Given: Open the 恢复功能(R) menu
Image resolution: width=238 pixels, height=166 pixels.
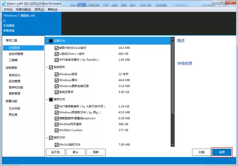Looking at the screenshot, I should [23, 9].
